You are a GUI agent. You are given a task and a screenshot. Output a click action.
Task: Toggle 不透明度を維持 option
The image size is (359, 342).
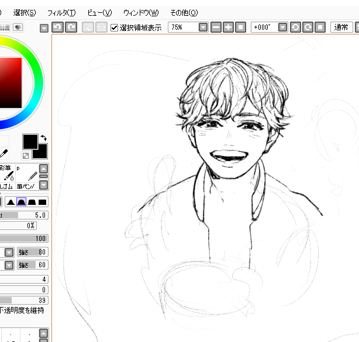[x=22, y=310]
